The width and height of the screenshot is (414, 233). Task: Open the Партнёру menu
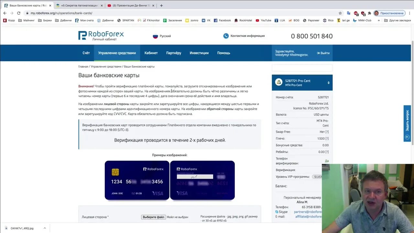174,53
